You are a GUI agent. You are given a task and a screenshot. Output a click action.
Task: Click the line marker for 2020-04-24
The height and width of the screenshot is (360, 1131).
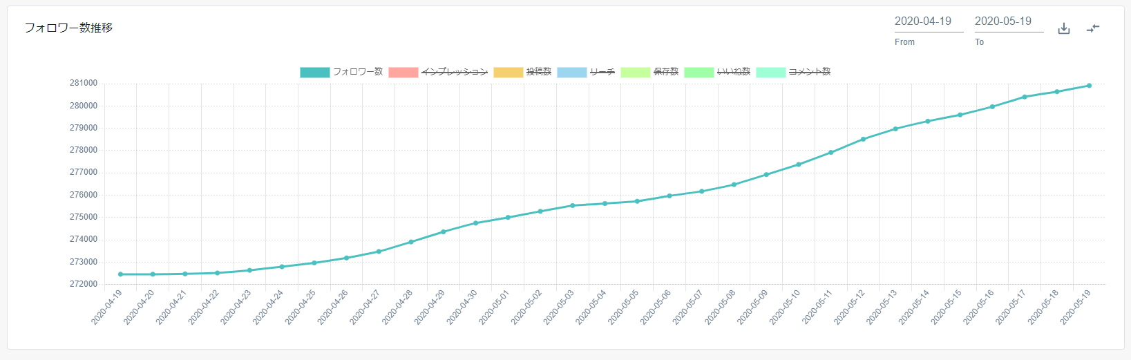[282, 267]
